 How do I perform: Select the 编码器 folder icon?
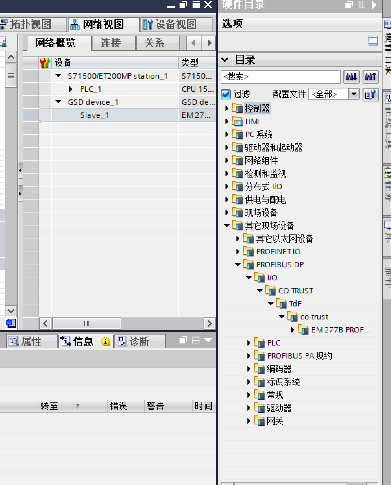pyautogui.click(x=259, y=369)
